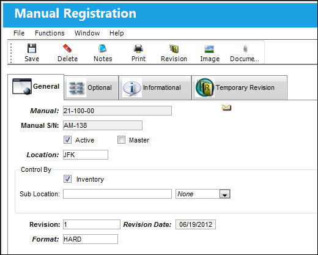Click the Location field with JFK
Screen dimensions: 318x255
coord(86,155)
